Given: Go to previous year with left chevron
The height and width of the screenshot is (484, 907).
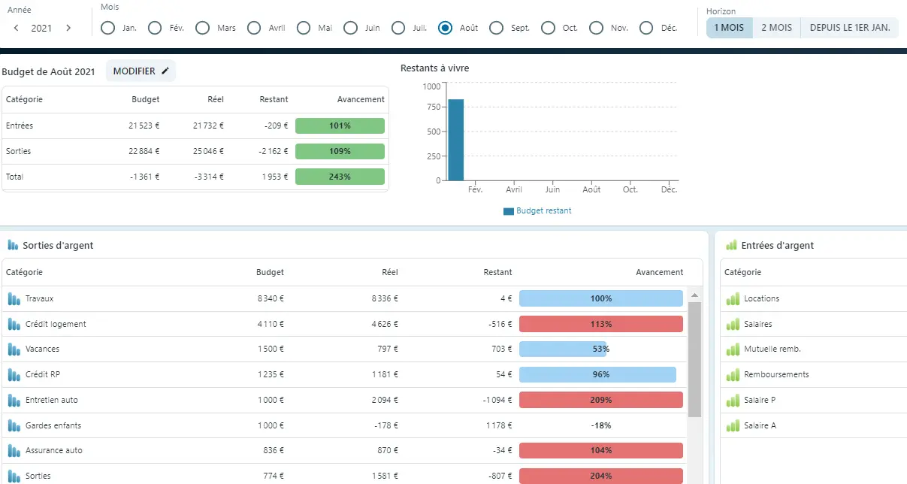Looking at the screenshot, I should click(x=17, y=28).
